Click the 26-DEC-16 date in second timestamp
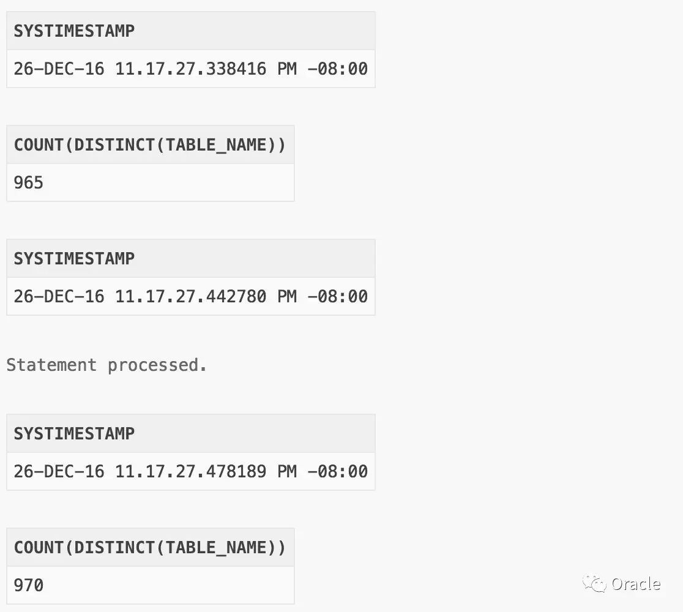 pos(59,297)
